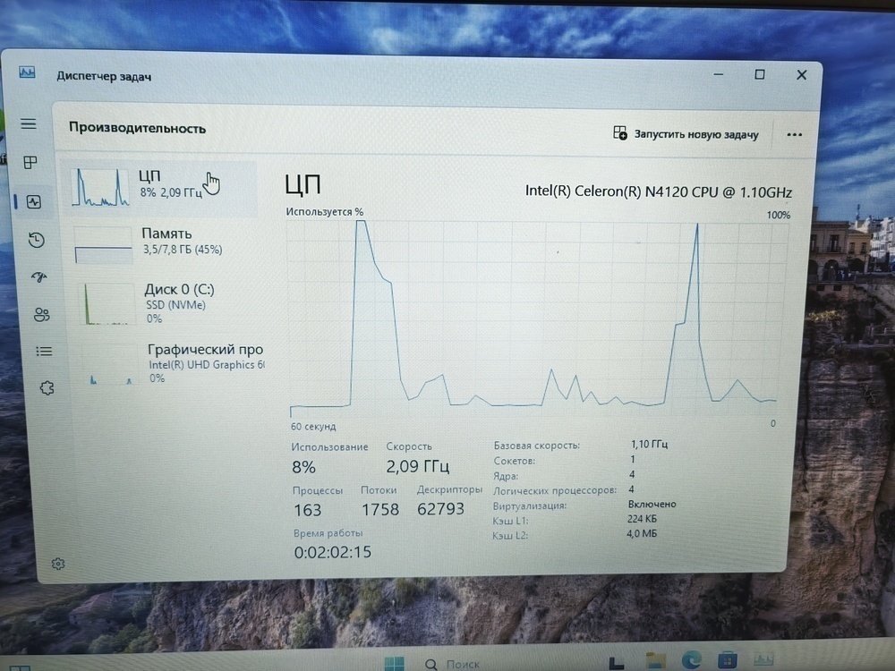
Task: Click the taskbar Поиск search box
Action: 453,664
